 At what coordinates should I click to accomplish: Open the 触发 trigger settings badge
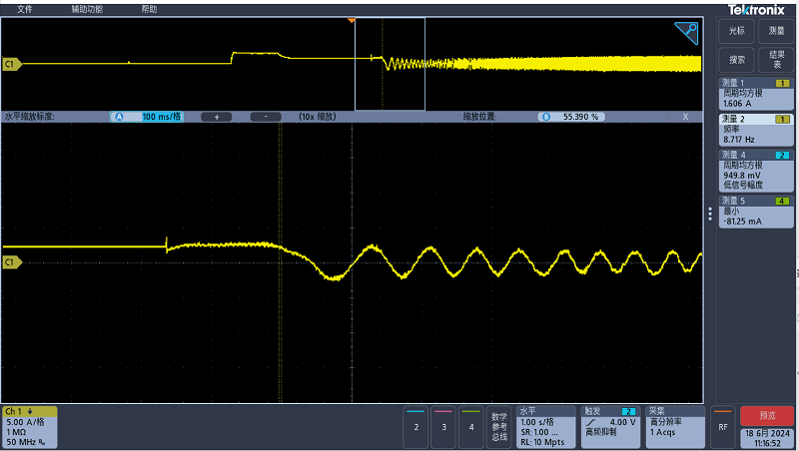611,426
